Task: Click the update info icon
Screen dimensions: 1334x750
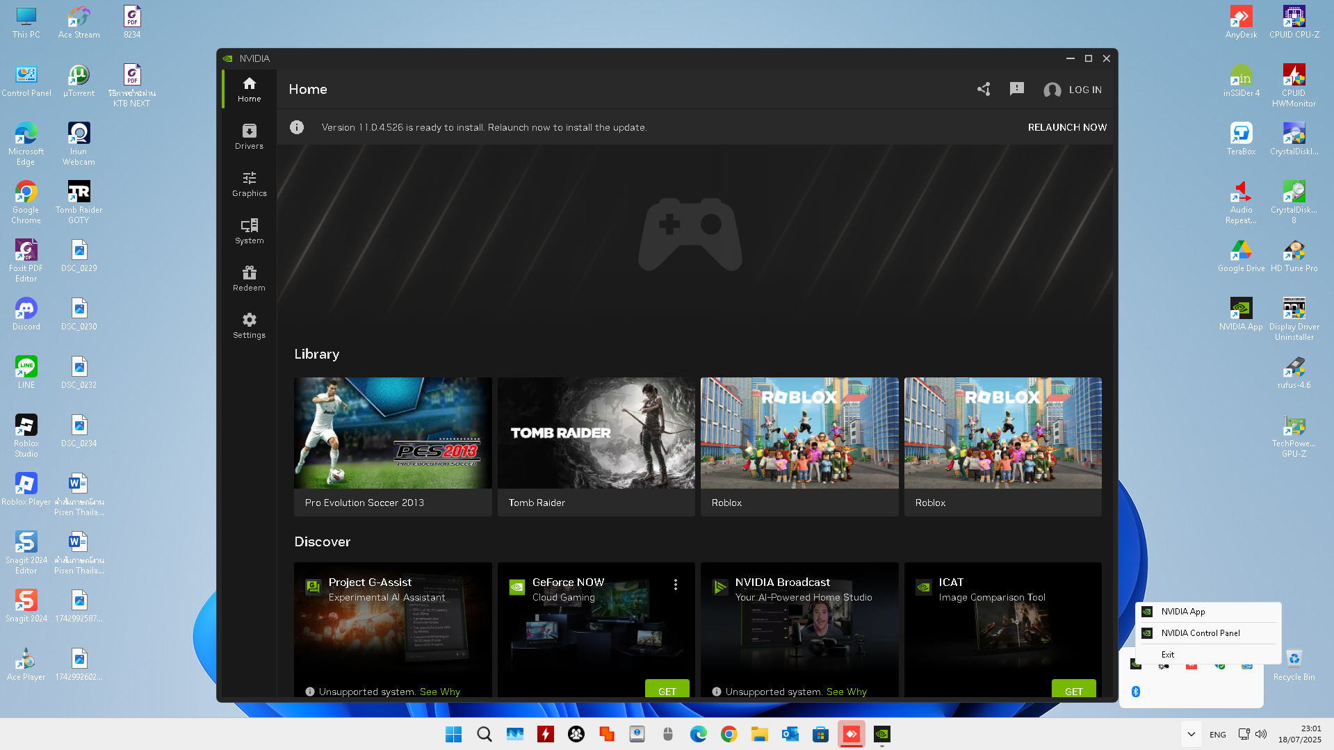Action: tap(297, 127)
